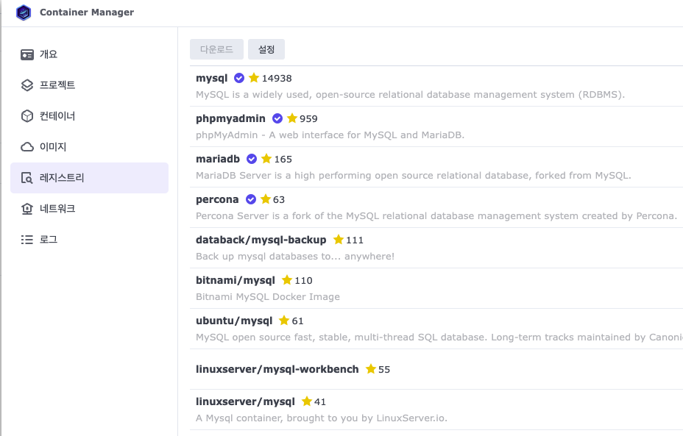Image resolution: width=683 pixels, height=436 pixels.
Task: Click 'Back up mysql databases to... anywhere!' text
Action: tap(295, 257)
